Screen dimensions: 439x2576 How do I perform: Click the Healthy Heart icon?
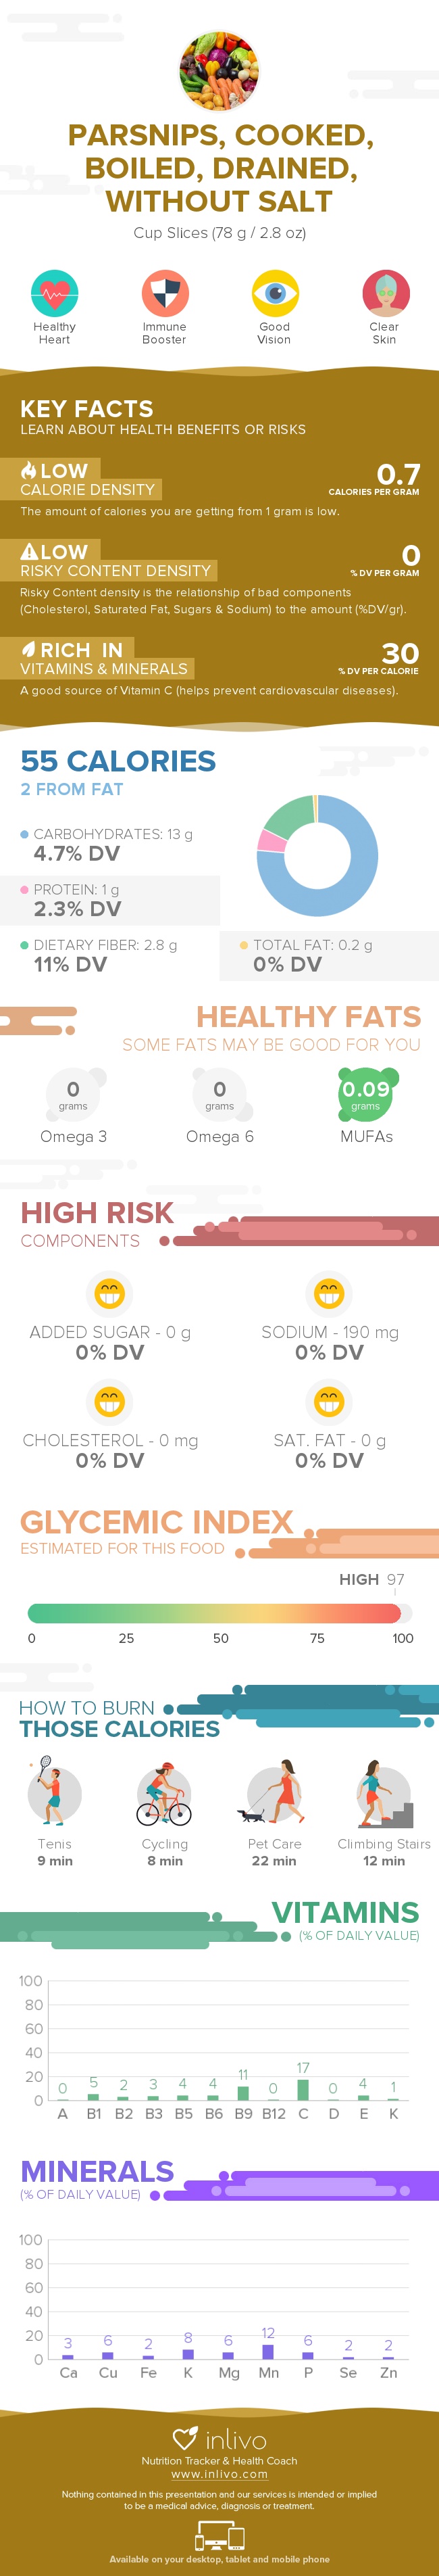click(54, 294)
